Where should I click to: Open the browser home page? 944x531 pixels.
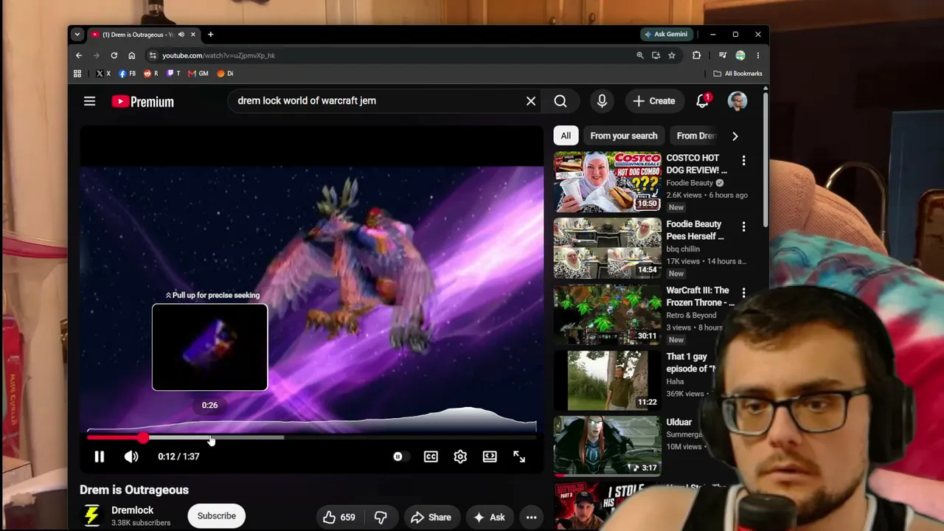131,55
